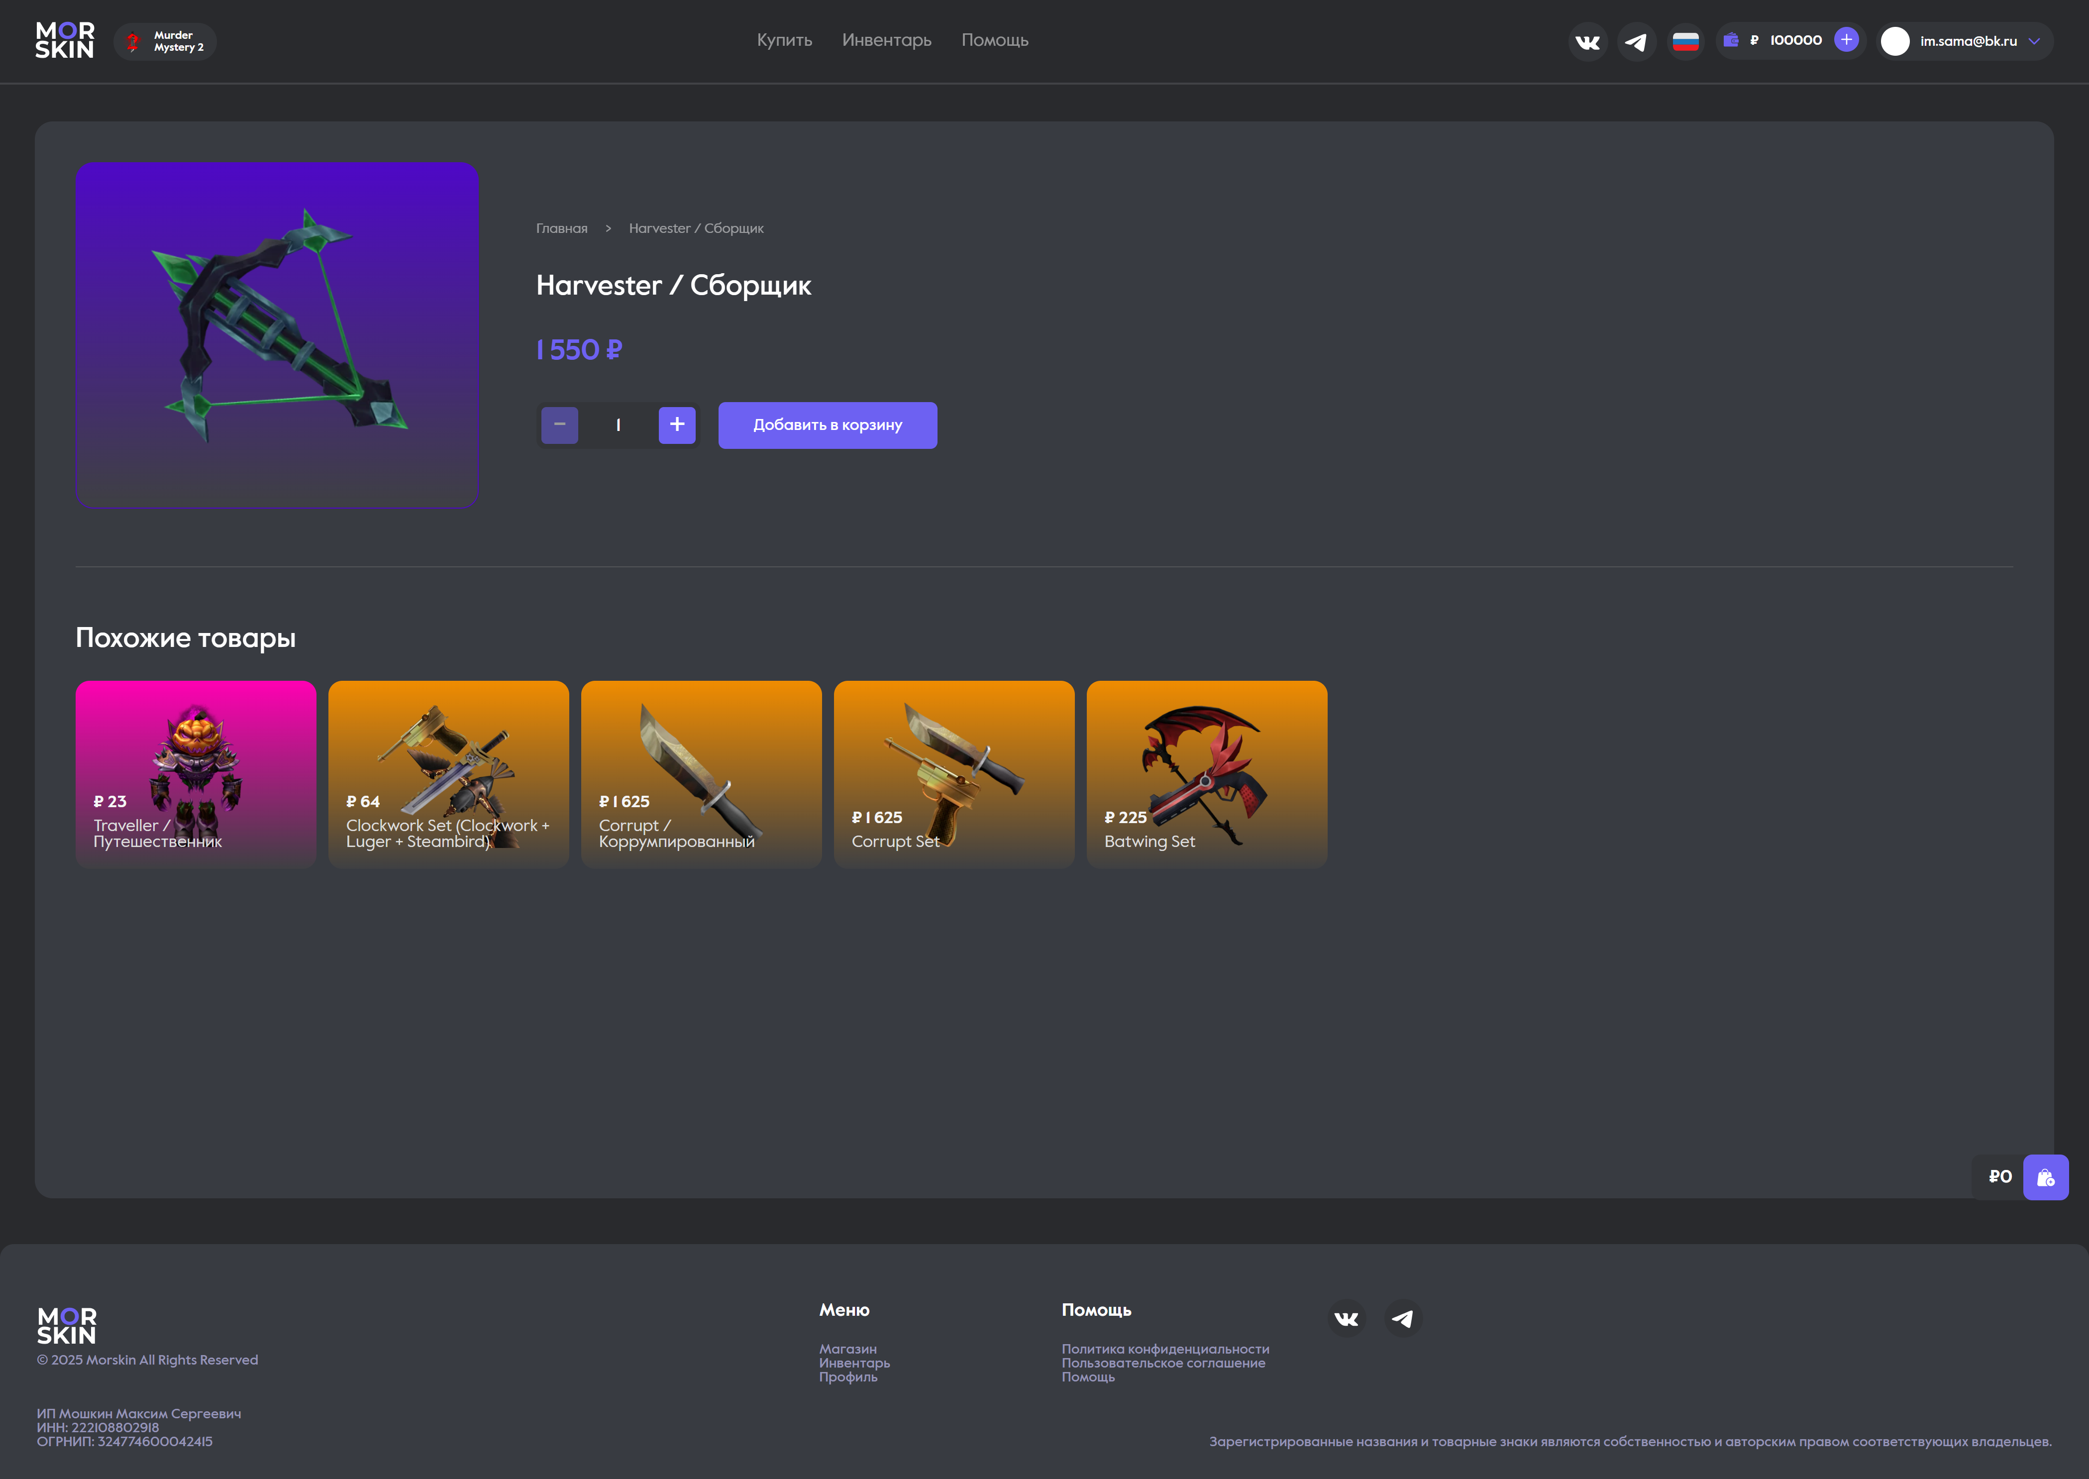Click the Harvester crossbow product image
This screenshot has height=1479, width=2089.
click(277, 334)
